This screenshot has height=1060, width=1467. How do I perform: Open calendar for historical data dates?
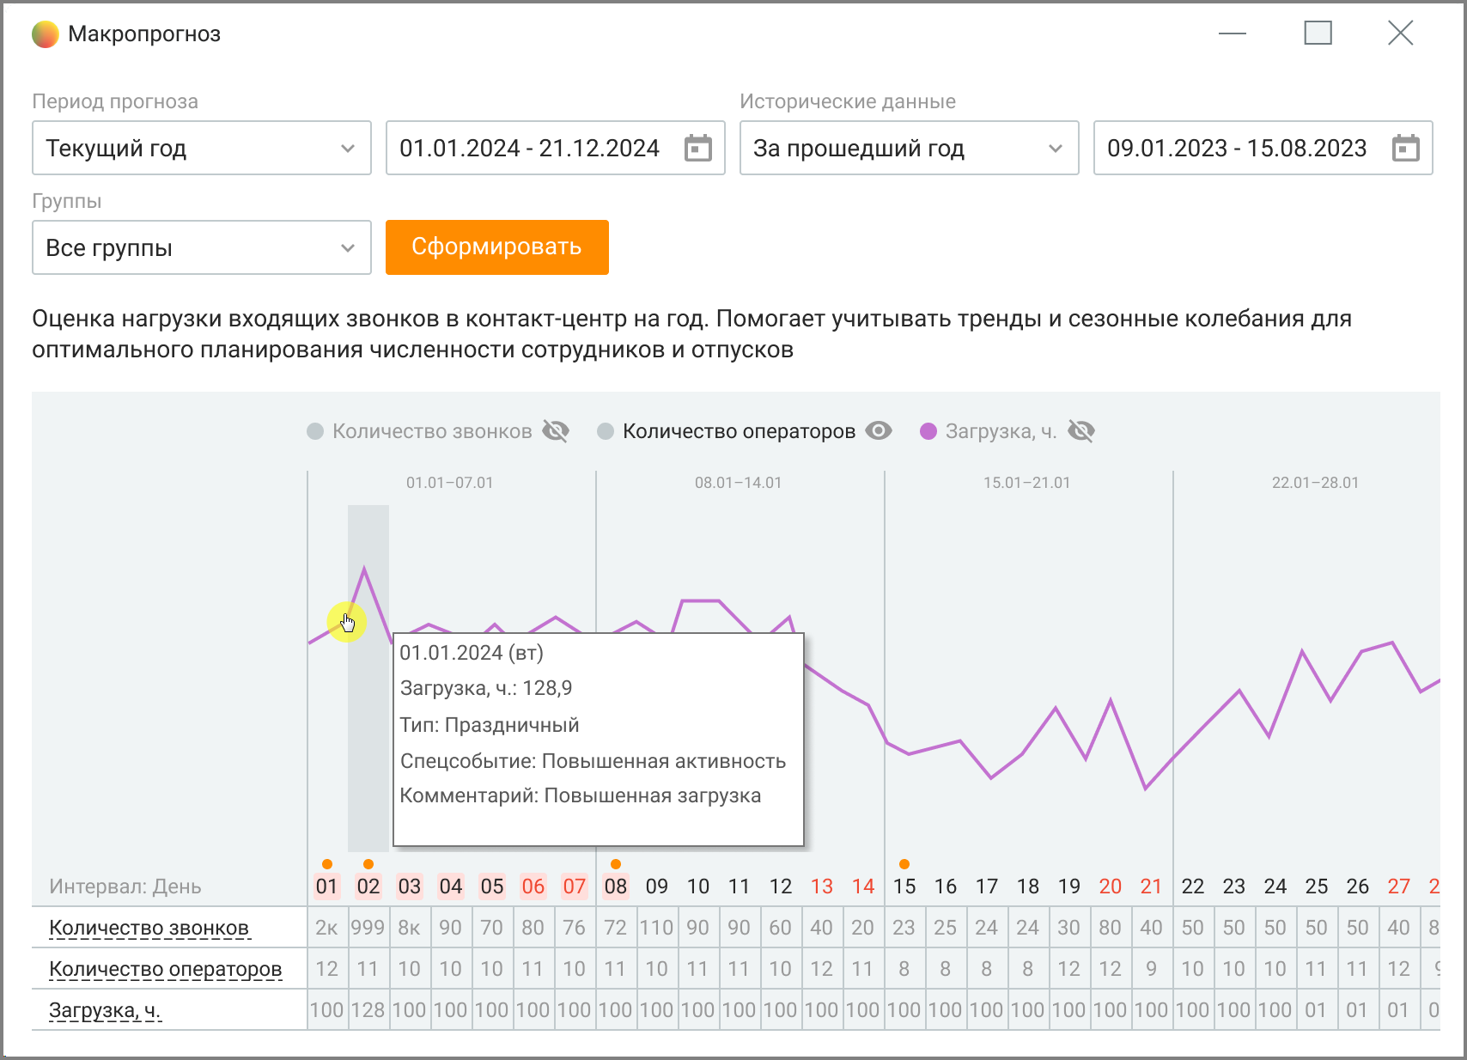(1405, 149)
